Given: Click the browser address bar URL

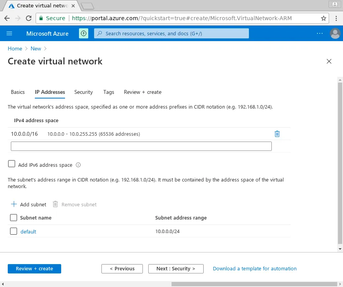Looking at the screenshot, I should [182, 18].
